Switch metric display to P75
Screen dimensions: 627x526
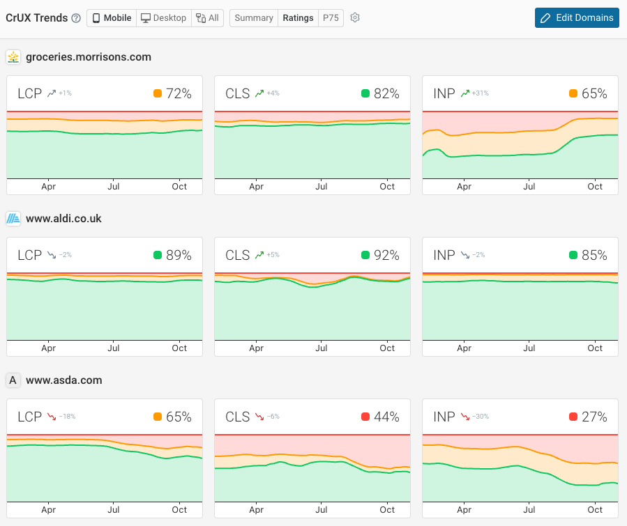(331, 17)
